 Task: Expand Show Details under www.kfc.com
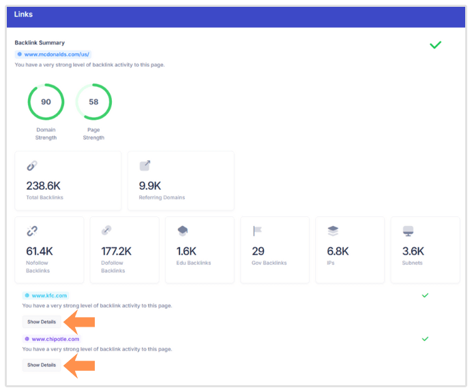pyautogui.click(x=42, y=322)
